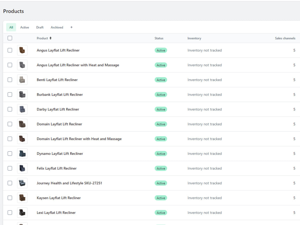300x225 pixels.
Task: Open the Felix Layflat Lift Recliner thumbnail
Action: tap(22, 168)
